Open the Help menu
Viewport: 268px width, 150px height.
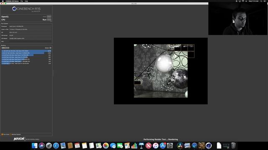pyautogui.click(x=26, y=1)
